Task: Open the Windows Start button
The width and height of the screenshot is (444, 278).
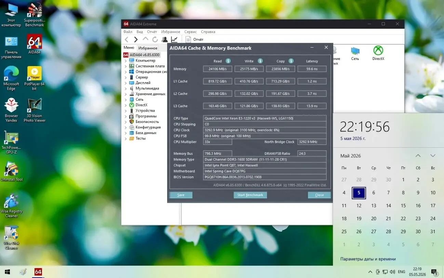Action: pos(7,272)
